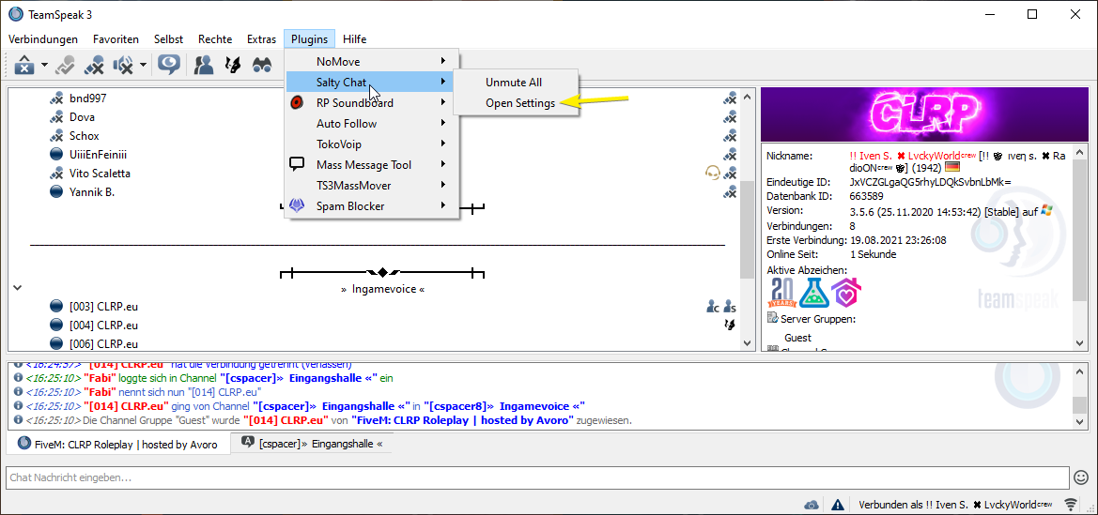Click the warning triangle in status bar
The image size is (1098, 515).
pos(836,505)
